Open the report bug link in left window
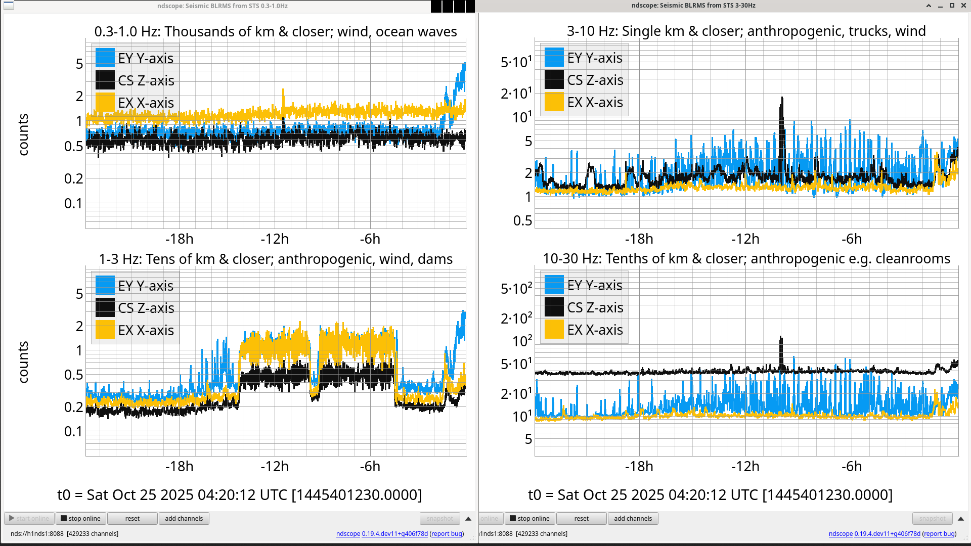971x546 pixels. [x=447, y=533]
